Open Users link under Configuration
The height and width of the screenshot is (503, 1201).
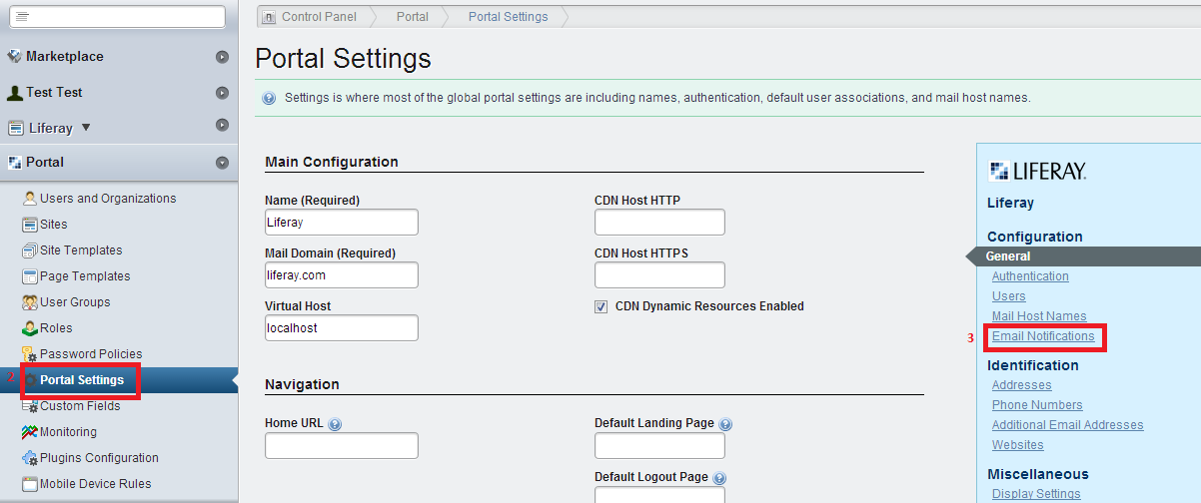1009,296
